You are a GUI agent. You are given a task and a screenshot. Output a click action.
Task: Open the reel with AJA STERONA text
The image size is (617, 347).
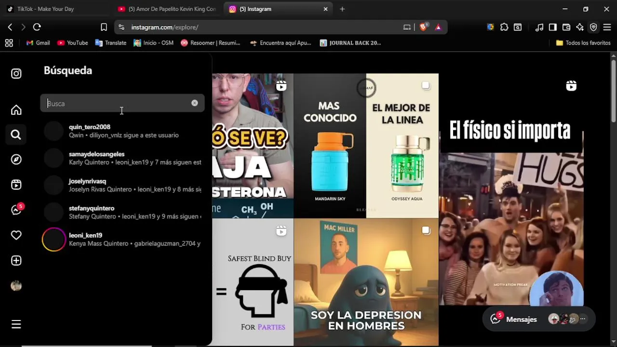point(253,146)
